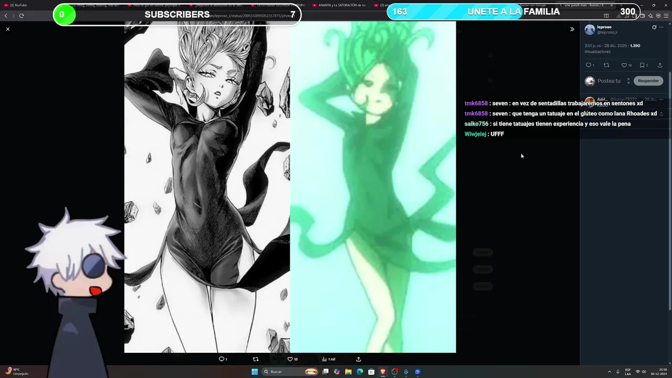This screenshot has width=672, height=378.
Task: Open the reply icon below the image
Action: point(223,359)
